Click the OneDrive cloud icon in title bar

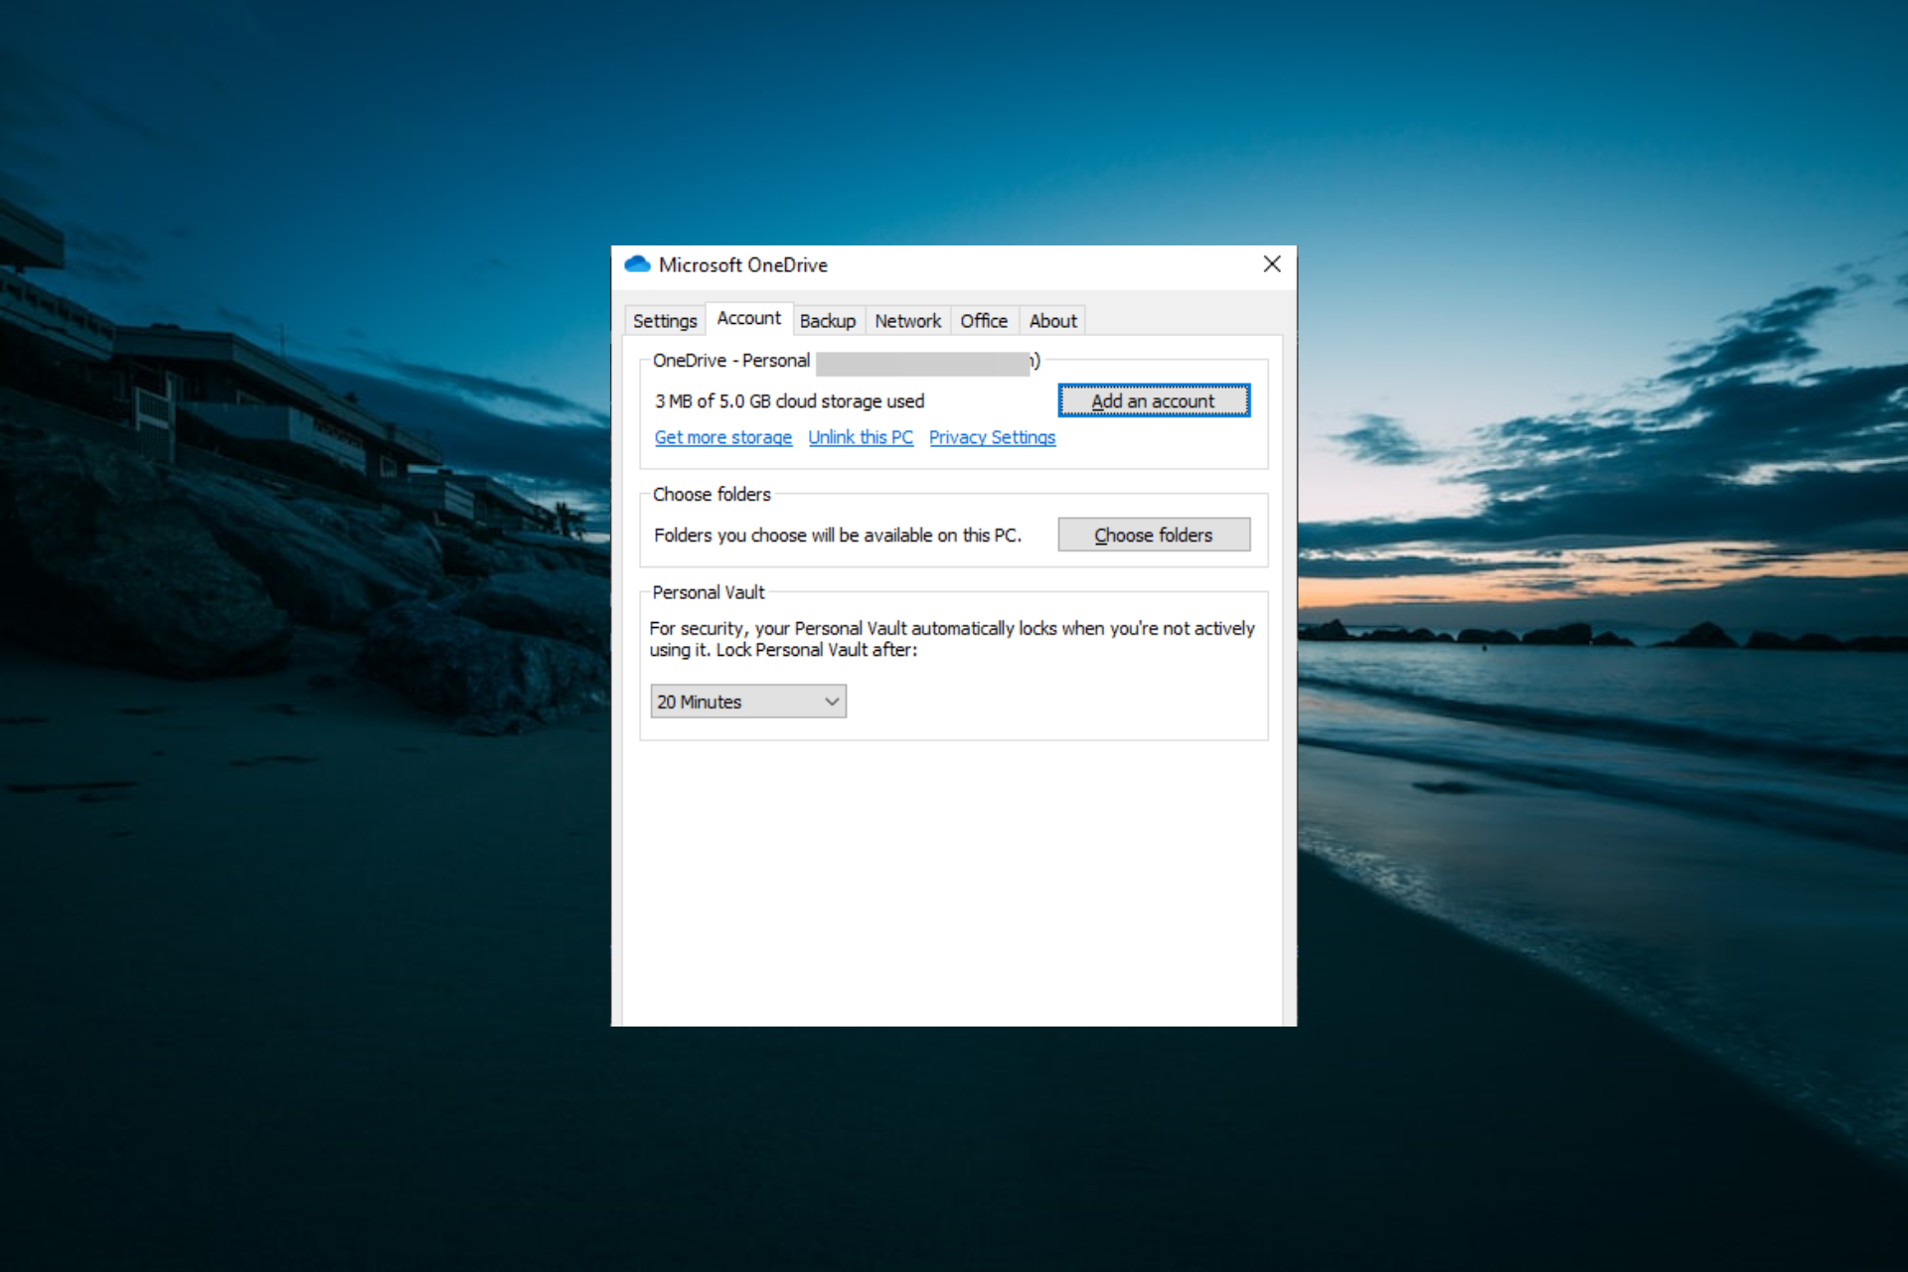[637, 264]
